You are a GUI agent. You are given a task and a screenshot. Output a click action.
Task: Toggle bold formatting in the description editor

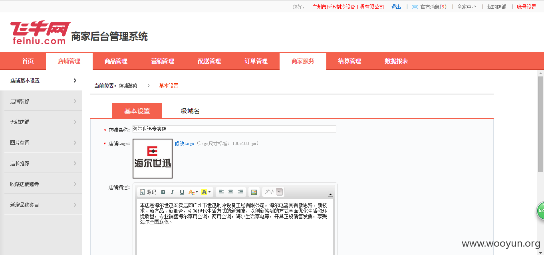(x=163, y=192)
